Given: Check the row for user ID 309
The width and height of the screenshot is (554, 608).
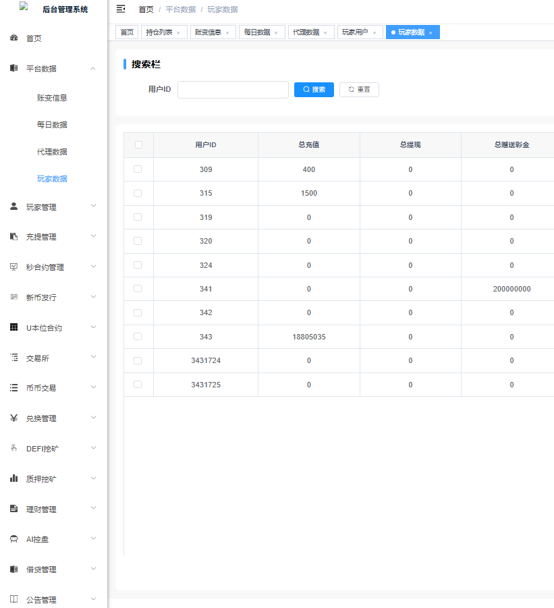Looking at the screenshot, I should tap(138, 169).
